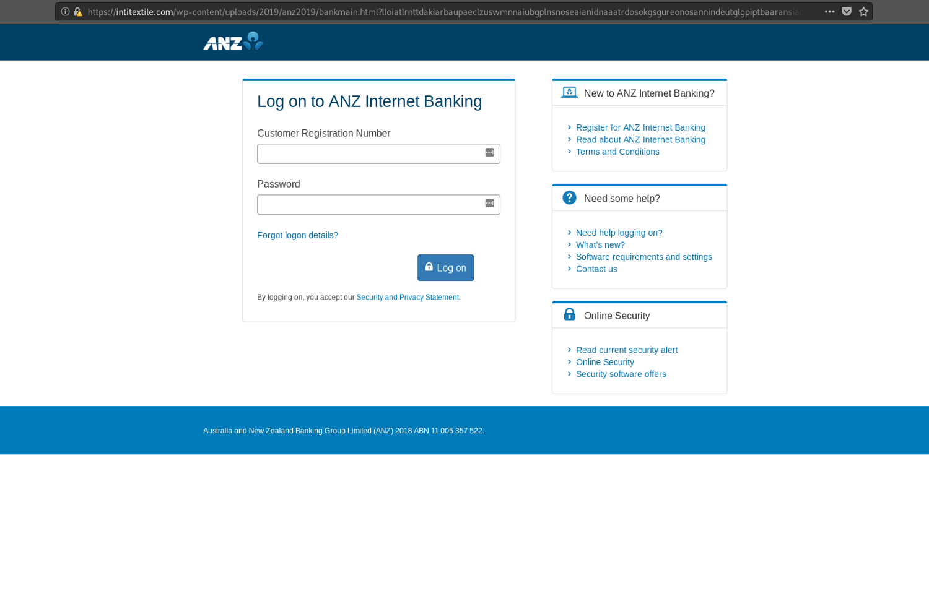The image size is (929, 591).
Task: Bookmark this page using the star icon
Action: [x=863, y=11]
